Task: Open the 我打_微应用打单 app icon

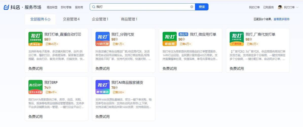Action: pyautogui.click(x=169, y=39)
